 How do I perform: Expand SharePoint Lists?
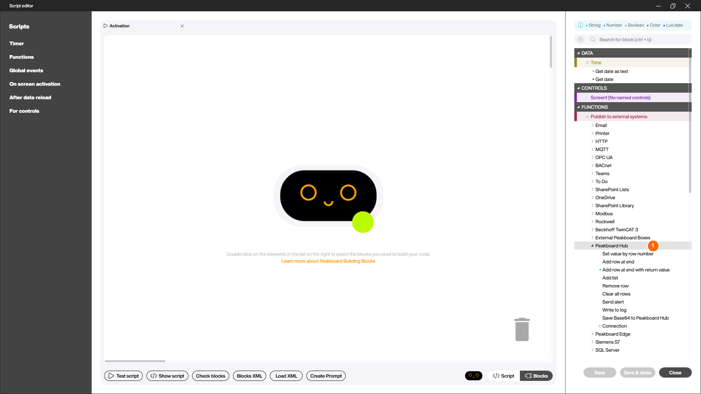pyautogui.click(x=593, y=189)
